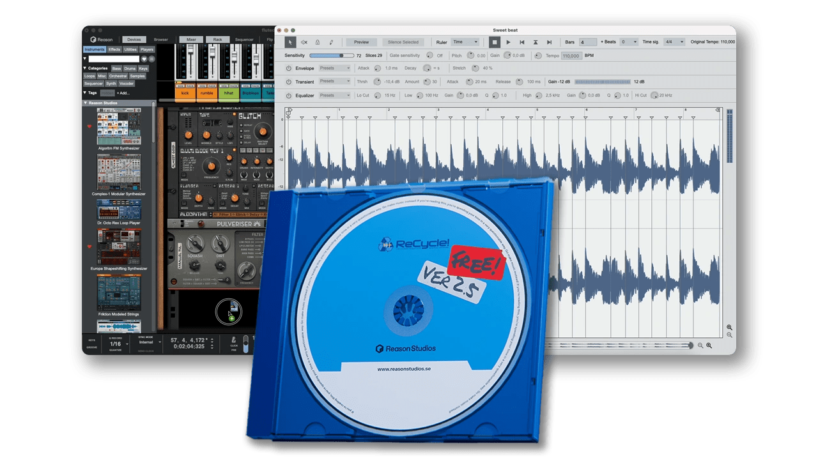Viewport: 818px width, 470px height.
Task: Select the Instruments device filter
Action: (x=95, y=49)
